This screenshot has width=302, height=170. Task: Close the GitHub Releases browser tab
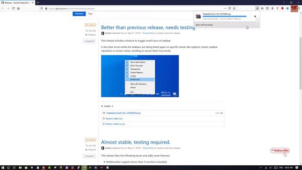[x=33, y=3]
